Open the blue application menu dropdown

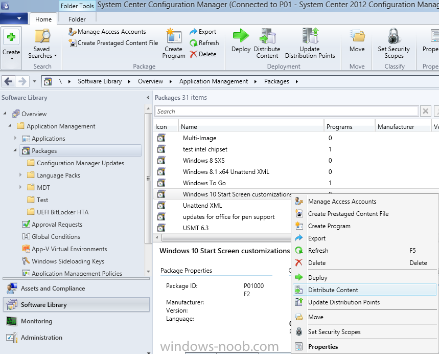point(14,19)
